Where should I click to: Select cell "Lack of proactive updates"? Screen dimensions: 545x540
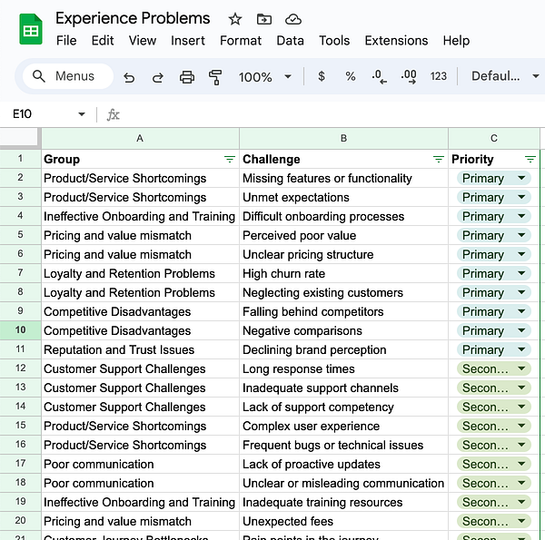(x=343, y=465)
